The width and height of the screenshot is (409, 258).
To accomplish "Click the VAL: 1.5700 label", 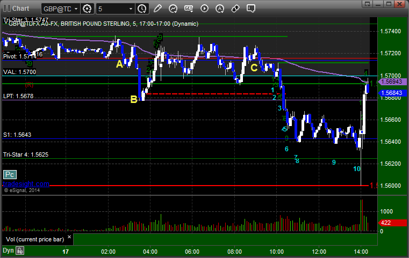I will tap(19, 72).
